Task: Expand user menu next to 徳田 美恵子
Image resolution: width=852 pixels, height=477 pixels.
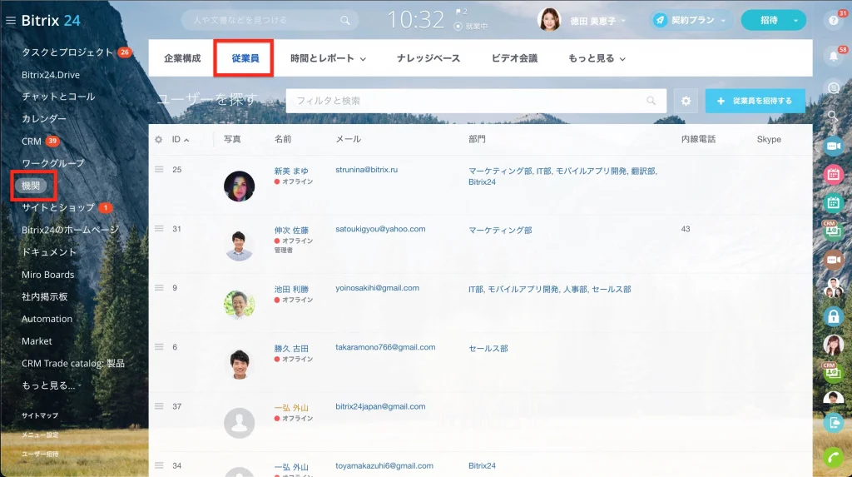Action: click(623, 21)
